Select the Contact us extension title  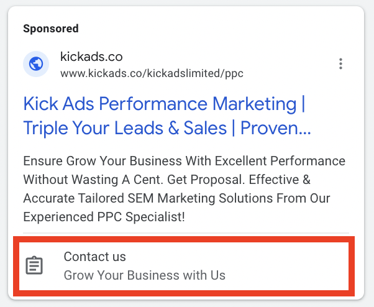pos(94,257)
